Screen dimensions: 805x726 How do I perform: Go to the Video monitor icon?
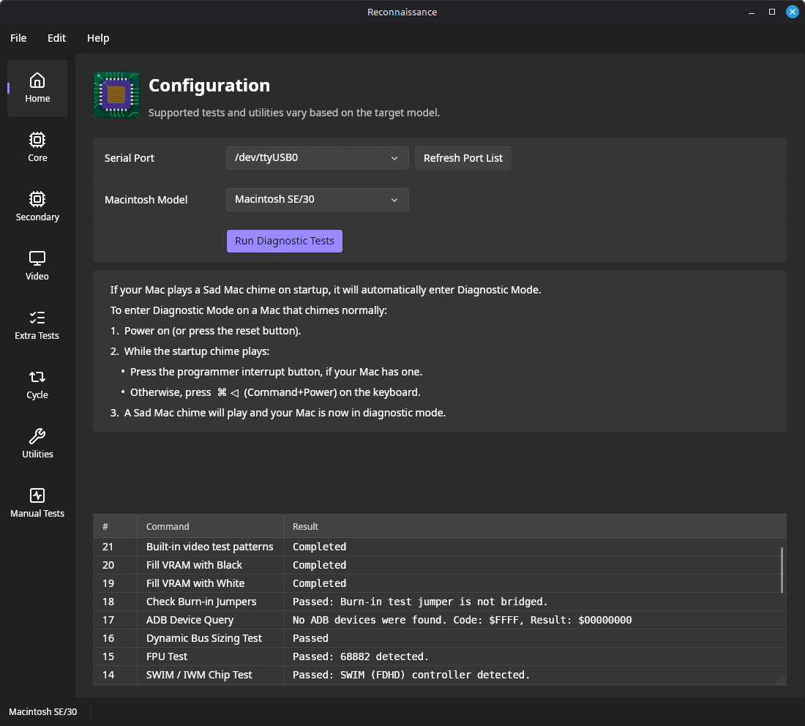37,266
